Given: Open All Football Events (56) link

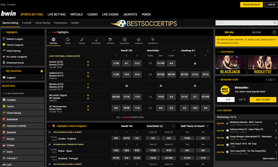Looking at the screenshot, I should click(x=130, y=117).
